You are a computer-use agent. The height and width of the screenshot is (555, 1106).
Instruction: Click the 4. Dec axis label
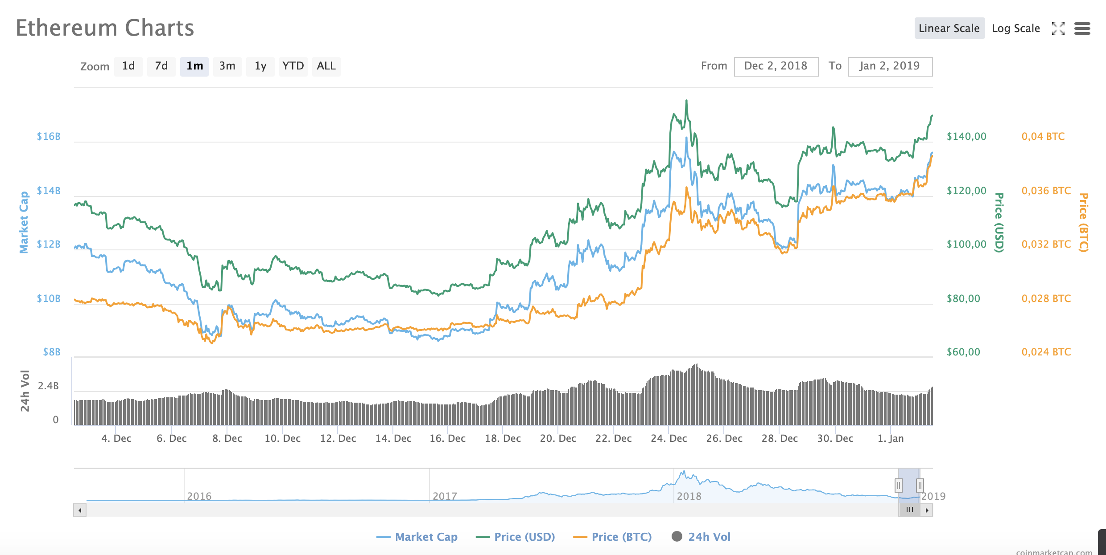pyautogui.click(x=116, y=438)
